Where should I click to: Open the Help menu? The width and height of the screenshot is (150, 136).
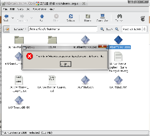[52, 9]
